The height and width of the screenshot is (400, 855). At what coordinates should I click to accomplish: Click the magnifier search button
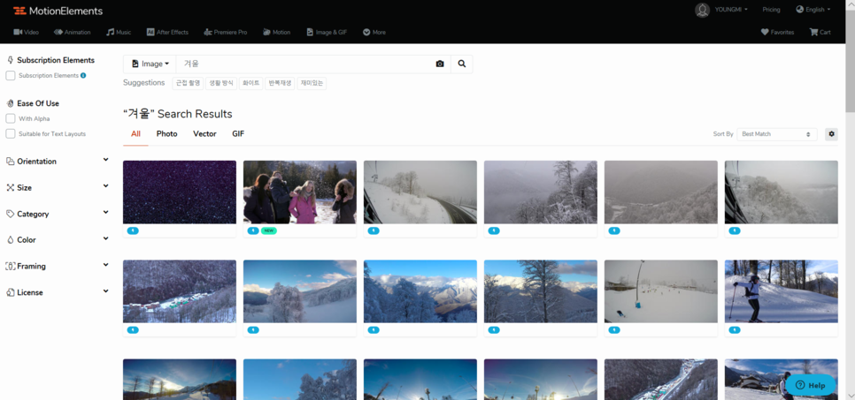pos(462,64)
